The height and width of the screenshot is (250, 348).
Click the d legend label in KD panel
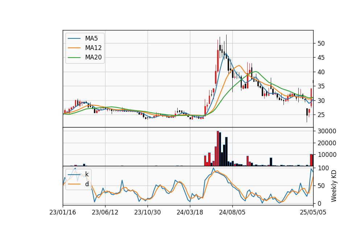[87, 184]
